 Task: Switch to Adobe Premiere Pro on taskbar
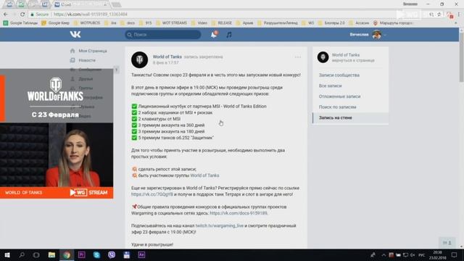click(x=81, y=254)
